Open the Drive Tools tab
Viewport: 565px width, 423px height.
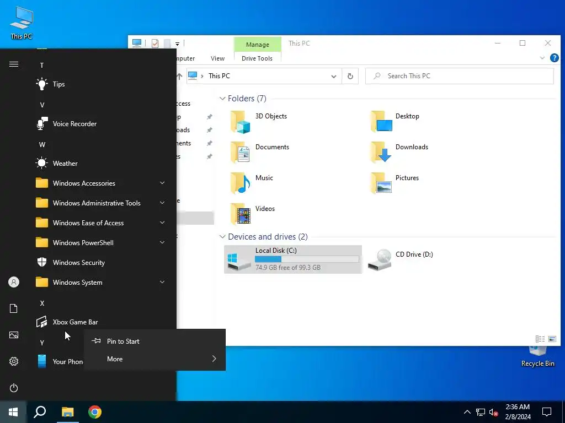click(x=257, y=58)
